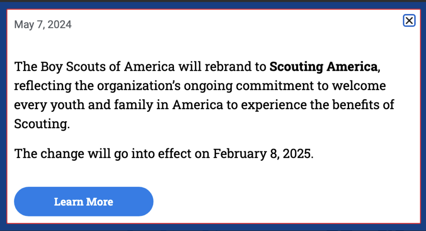Click the May 7, 2024 date text

(43, 25)
